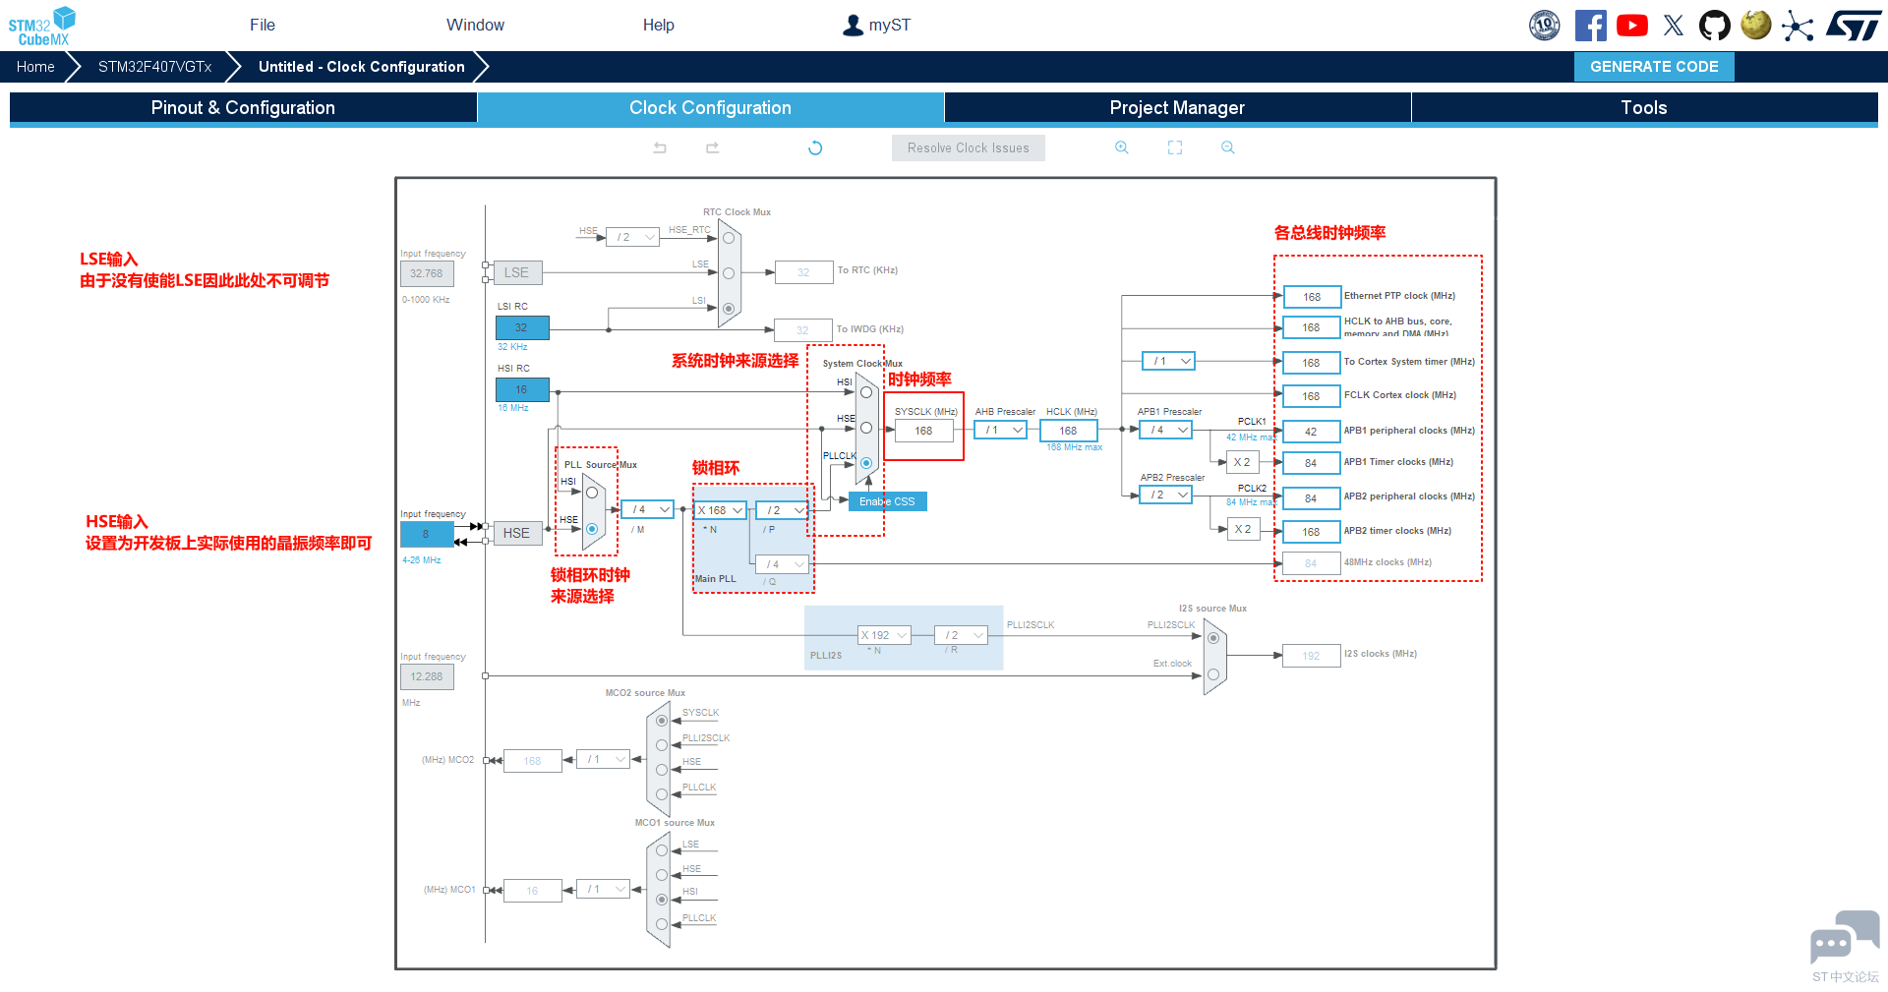Go to STM32F407VGTx breadcrumb
This screenshot has height=992, width=1888.
coord(155,67)
